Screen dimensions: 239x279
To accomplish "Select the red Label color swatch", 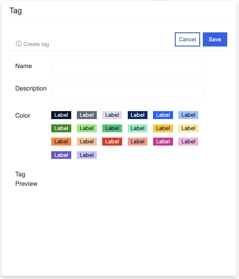I will coord(112,142).
